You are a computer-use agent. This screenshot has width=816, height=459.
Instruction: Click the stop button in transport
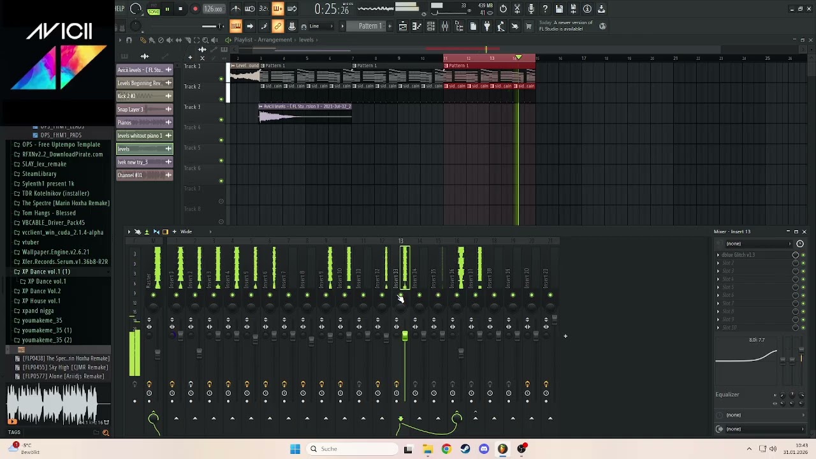pos(180,9)
